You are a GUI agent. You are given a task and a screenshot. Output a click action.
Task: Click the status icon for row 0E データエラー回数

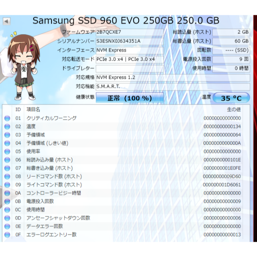[7, 226]
